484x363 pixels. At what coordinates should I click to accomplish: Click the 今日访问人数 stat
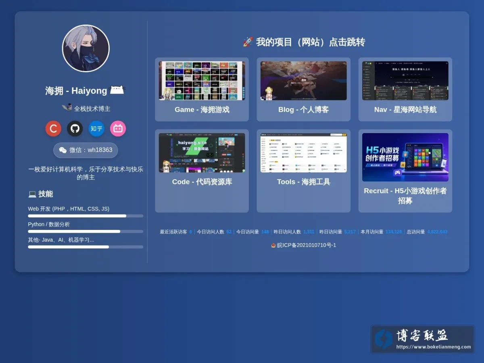click(214, 232)
